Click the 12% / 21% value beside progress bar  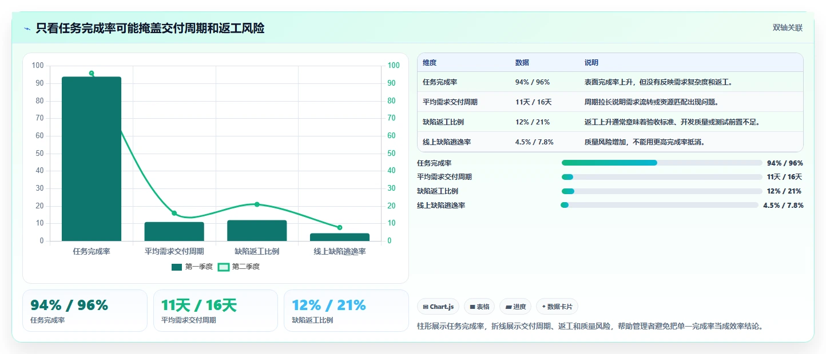[784, 191]
